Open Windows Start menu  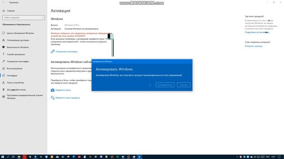(3, 157)
